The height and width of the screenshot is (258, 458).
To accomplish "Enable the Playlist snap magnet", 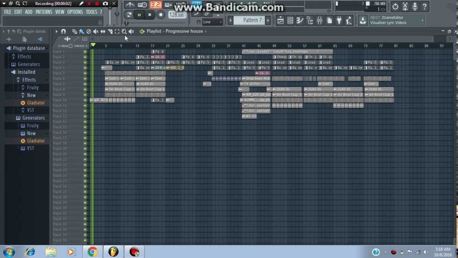I will tap(64, 31).
